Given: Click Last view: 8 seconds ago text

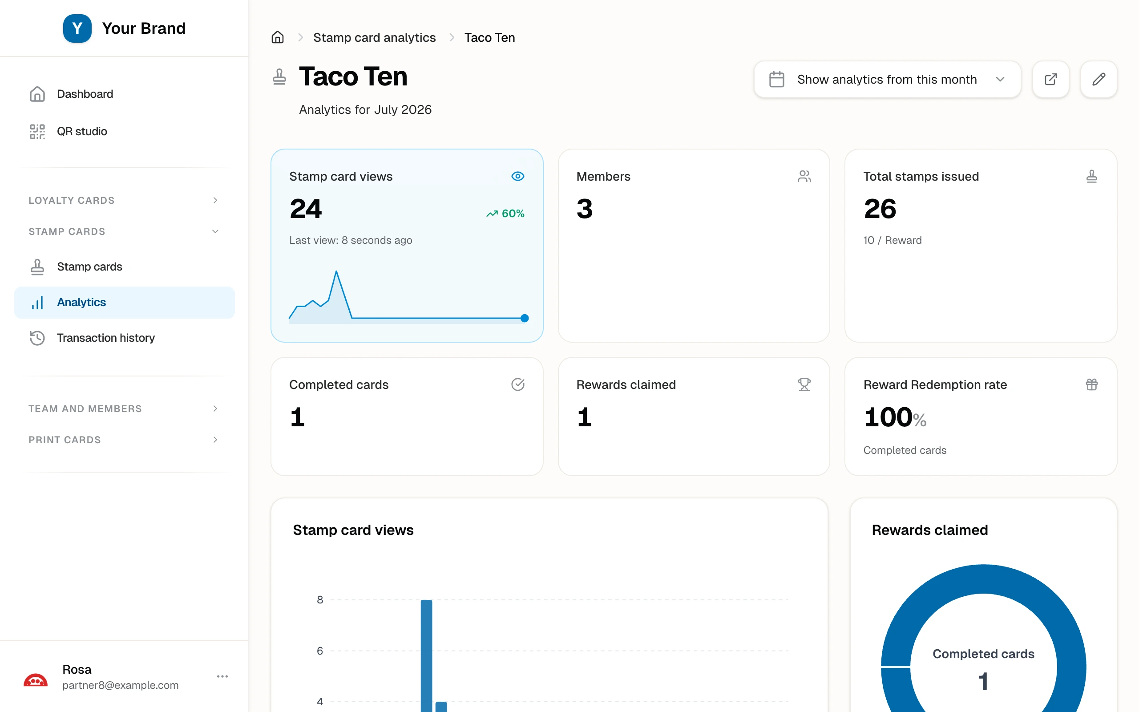Looking at the screenshot, I should 351,240.
